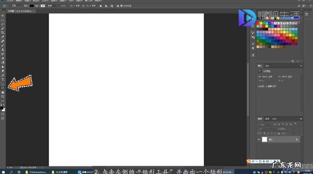313x174 pixels.
Task: Open the path operations button in options bar
Action: point(101,6)
